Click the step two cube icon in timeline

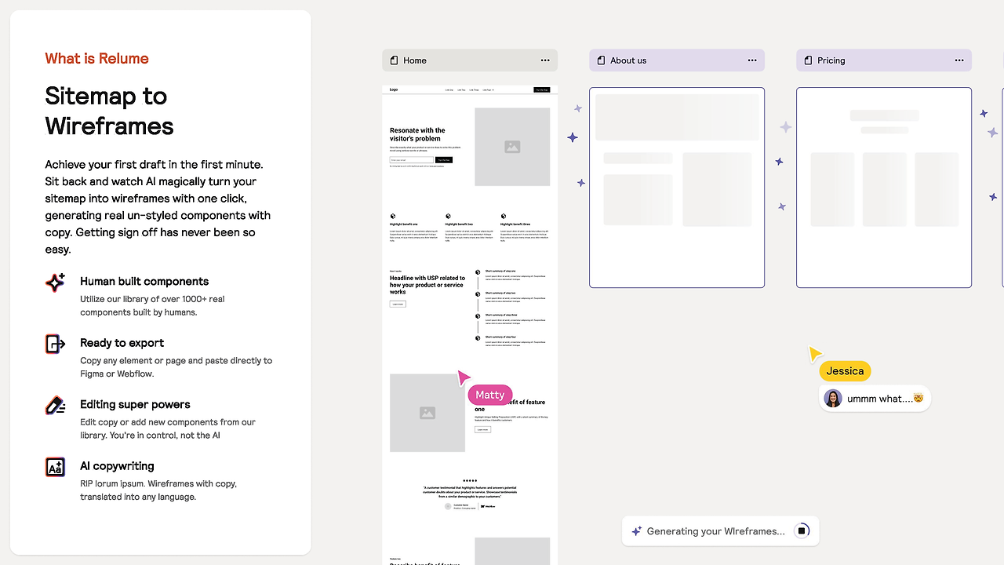point(477,294)
